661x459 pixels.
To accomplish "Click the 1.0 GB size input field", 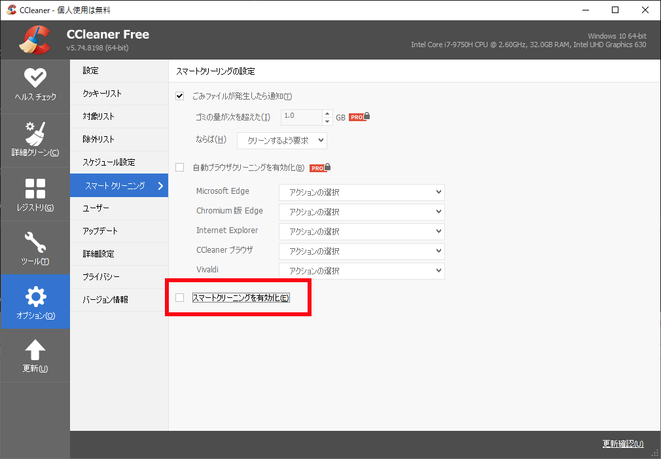I will pos(302,117).
